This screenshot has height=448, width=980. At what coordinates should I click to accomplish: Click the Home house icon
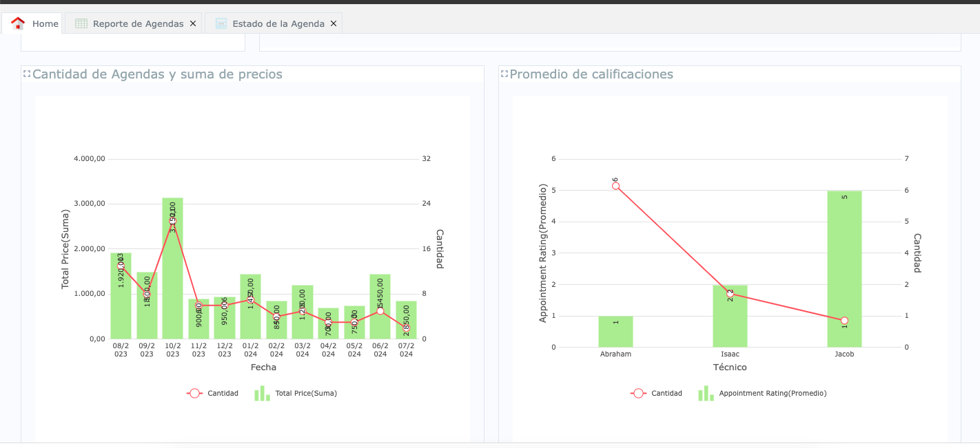pyautogui.click(x=18, y=23)
